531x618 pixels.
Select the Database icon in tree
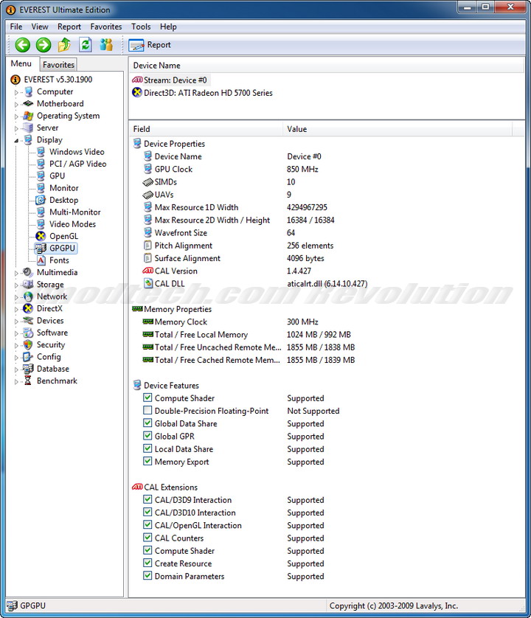click(28, 369)
